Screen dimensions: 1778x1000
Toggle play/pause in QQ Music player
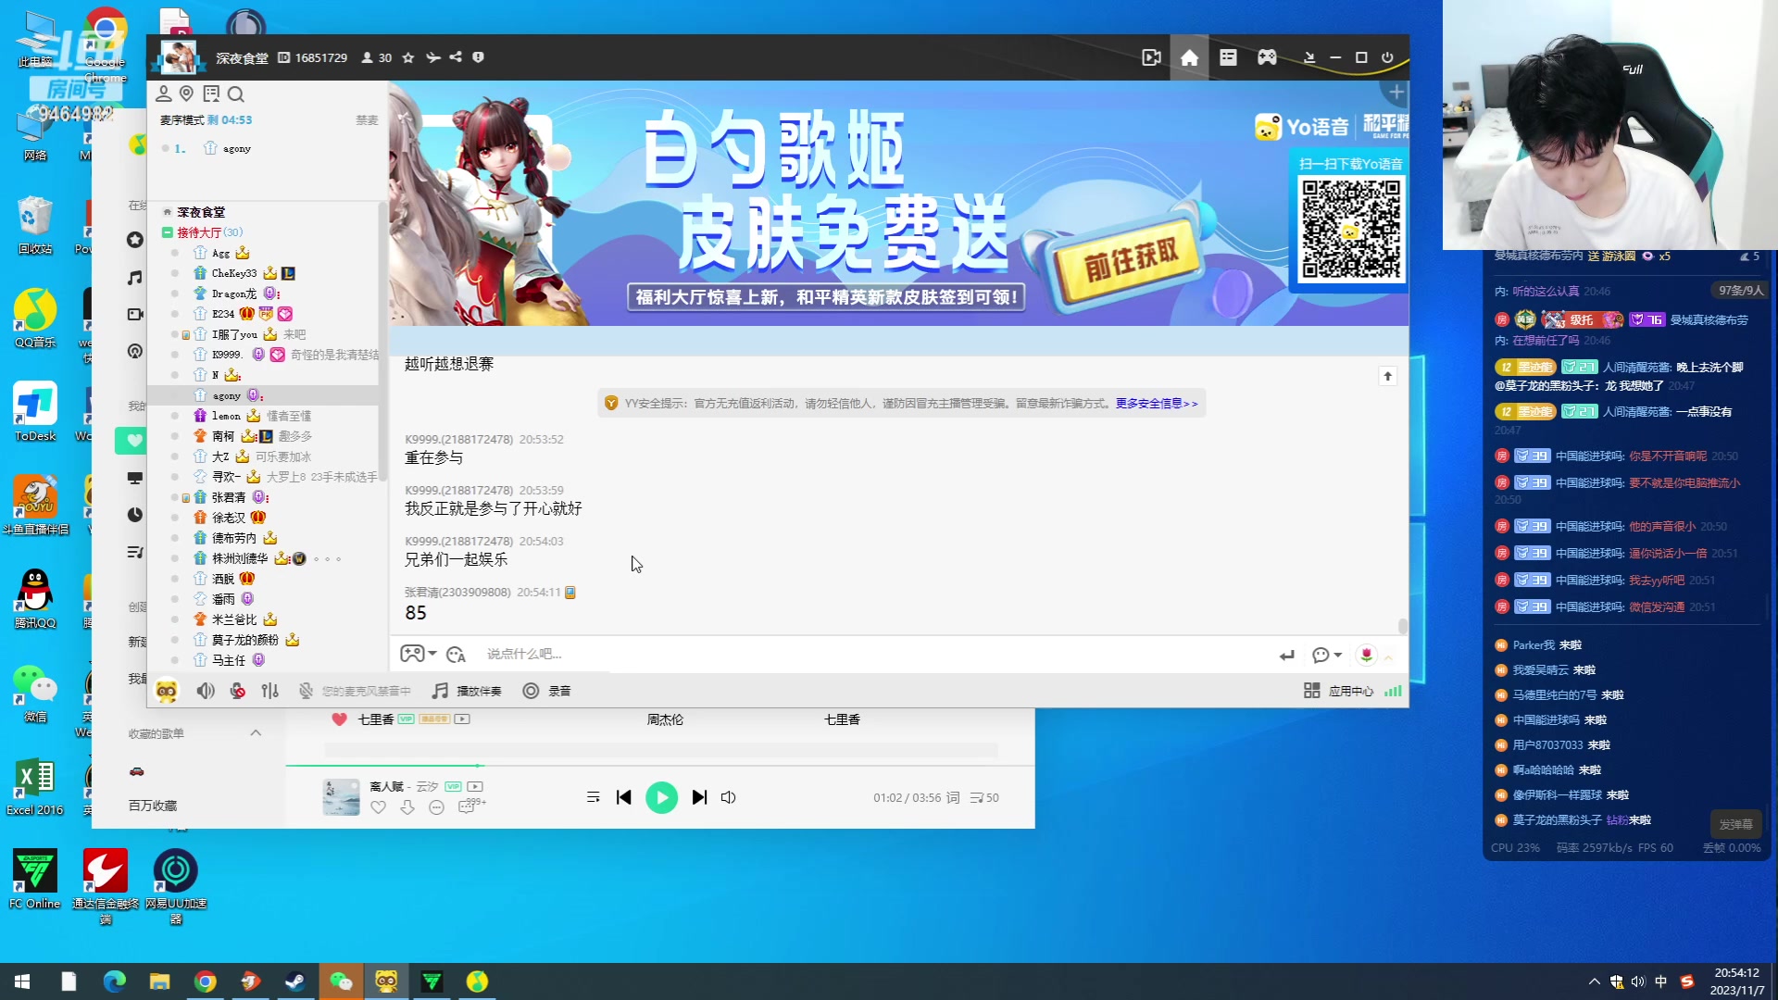pos(661,797)
